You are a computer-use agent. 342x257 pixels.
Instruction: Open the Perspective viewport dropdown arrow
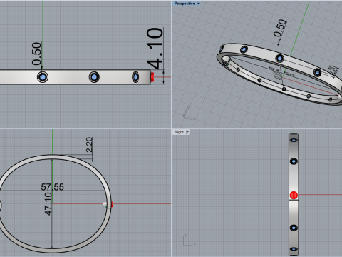(x=199, y=4)
